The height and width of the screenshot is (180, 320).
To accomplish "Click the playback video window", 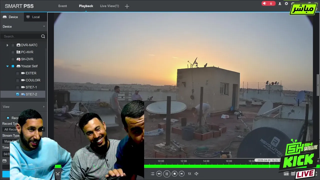I will (183, 85).
